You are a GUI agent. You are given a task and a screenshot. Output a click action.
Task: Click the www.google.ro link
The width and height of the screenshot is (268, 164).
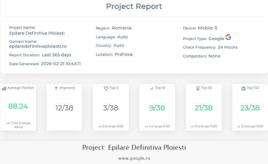134,158
